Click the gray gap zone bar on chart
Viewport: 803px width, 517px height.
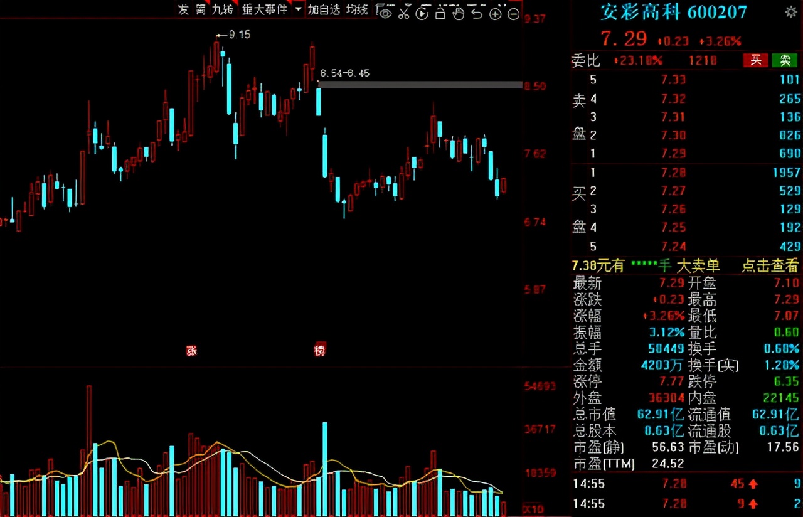tap(420, 85)
